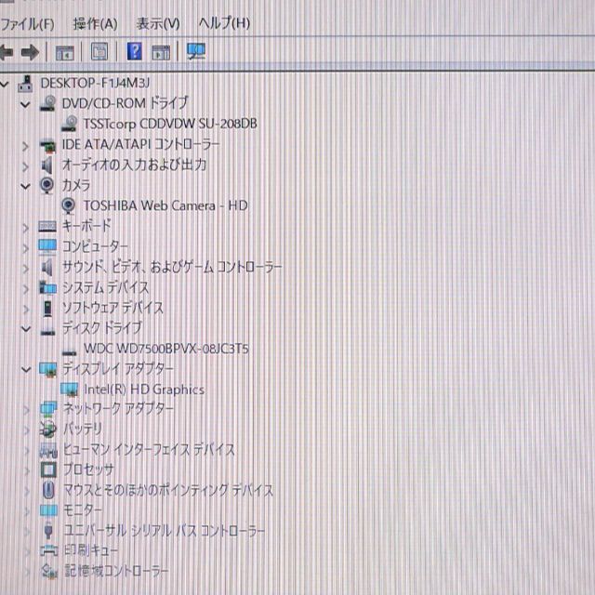This screenshot has height=595, width=595.
Task: Select the TSSTcorp CDDVDW SU-208DB drive icon
Action: 70,124
